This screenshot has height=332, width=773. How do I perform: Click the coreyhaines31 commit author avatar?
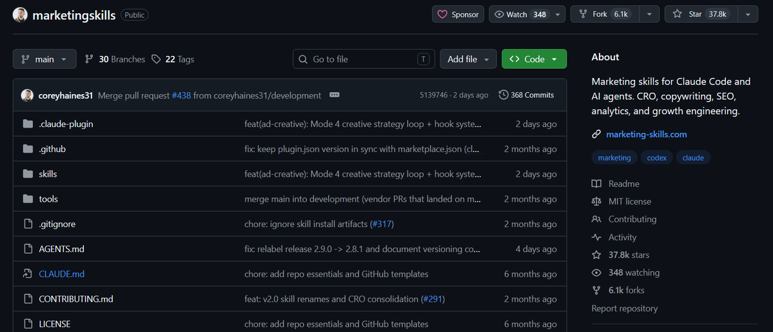pyautogui.click(x=26, y=95)
